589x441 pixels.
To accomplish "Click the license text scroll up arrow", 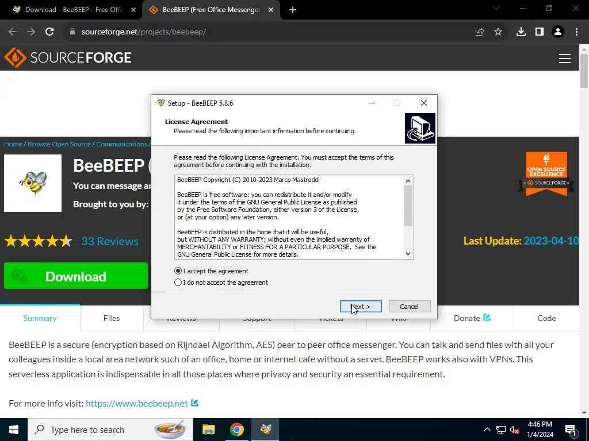I will [x=408, y=181].
